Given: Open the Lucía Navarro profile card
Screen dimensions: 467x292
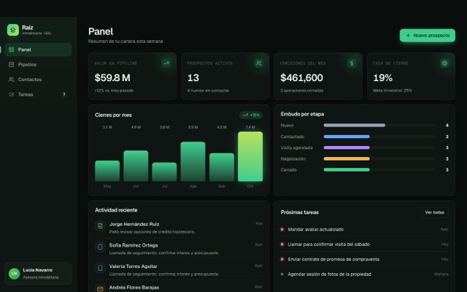Looking at the screenshot, I should [x=38, y=274].
